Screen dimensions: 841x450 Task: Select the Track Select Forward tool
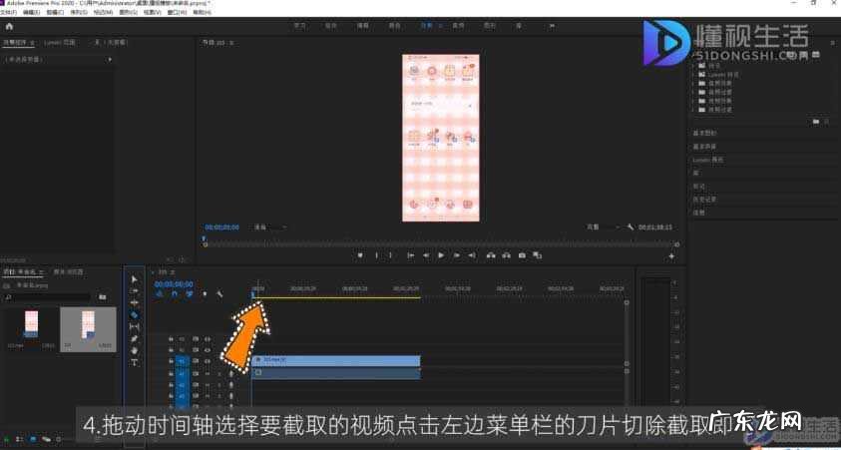tap(134, 291)
